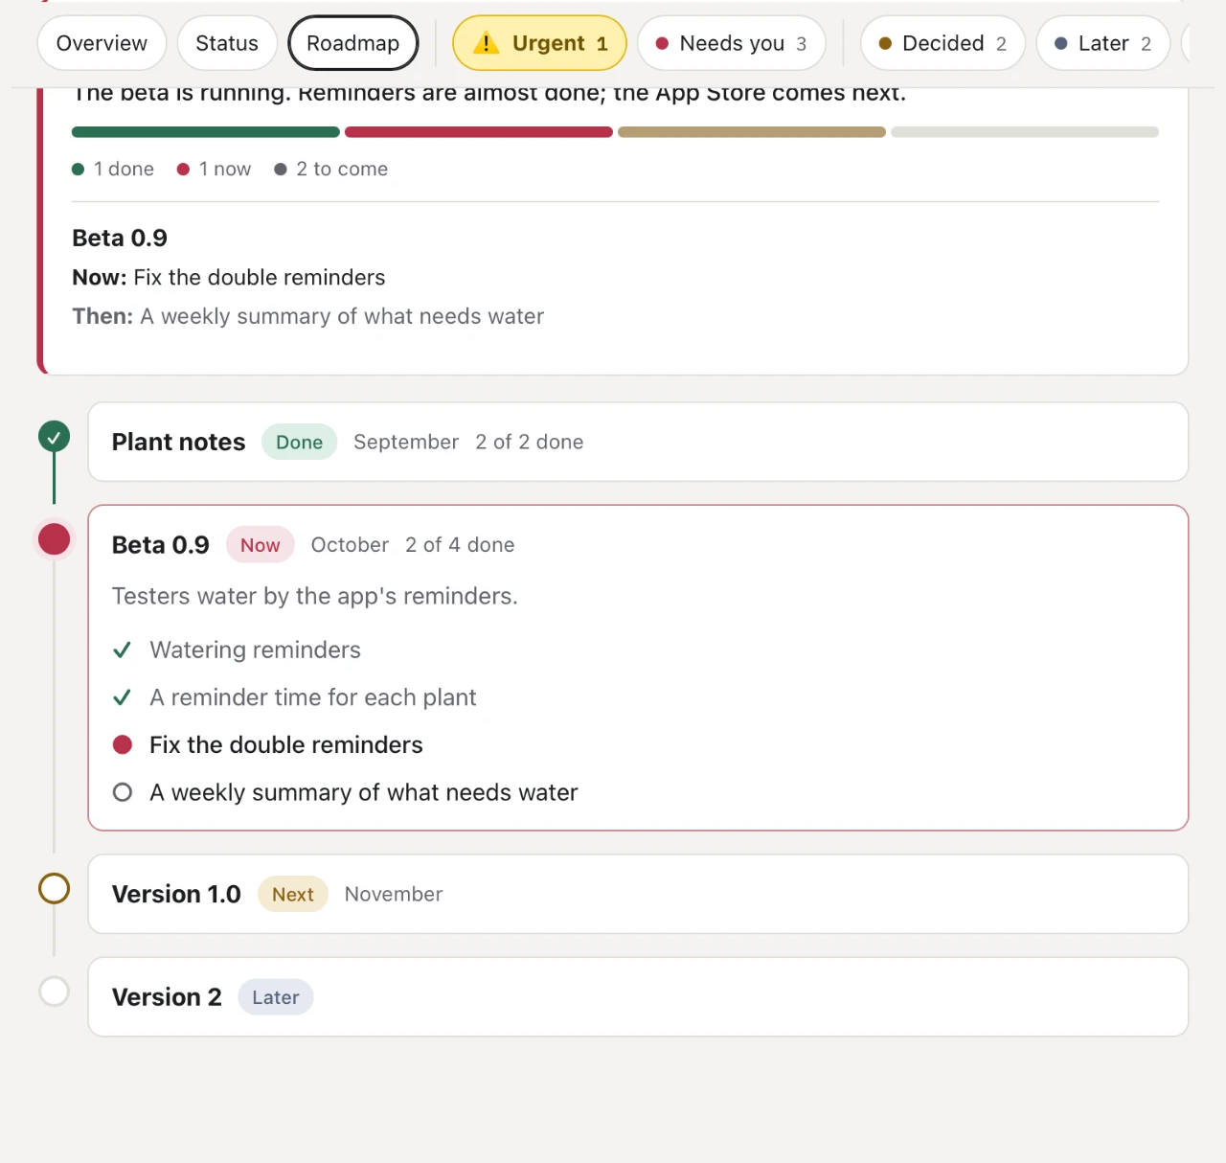This screenshot has height=1163, width=1226.
Task: Click the '2 to come' legend entry
Action: pyautogui.click(x=331, y=169)
